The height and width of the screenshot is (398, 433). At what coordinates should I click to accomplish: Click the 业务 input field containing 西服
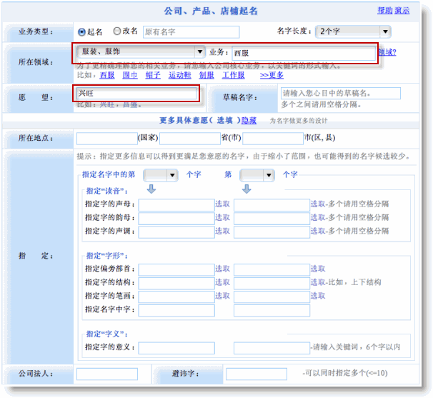click(x=302, y=53)
